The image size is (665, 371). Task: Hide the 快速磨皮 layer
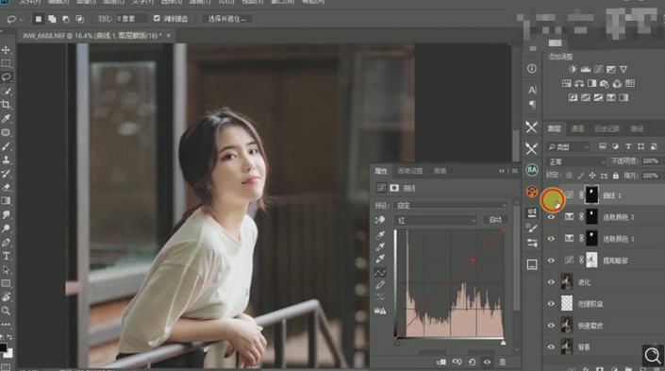click(551, 325)
